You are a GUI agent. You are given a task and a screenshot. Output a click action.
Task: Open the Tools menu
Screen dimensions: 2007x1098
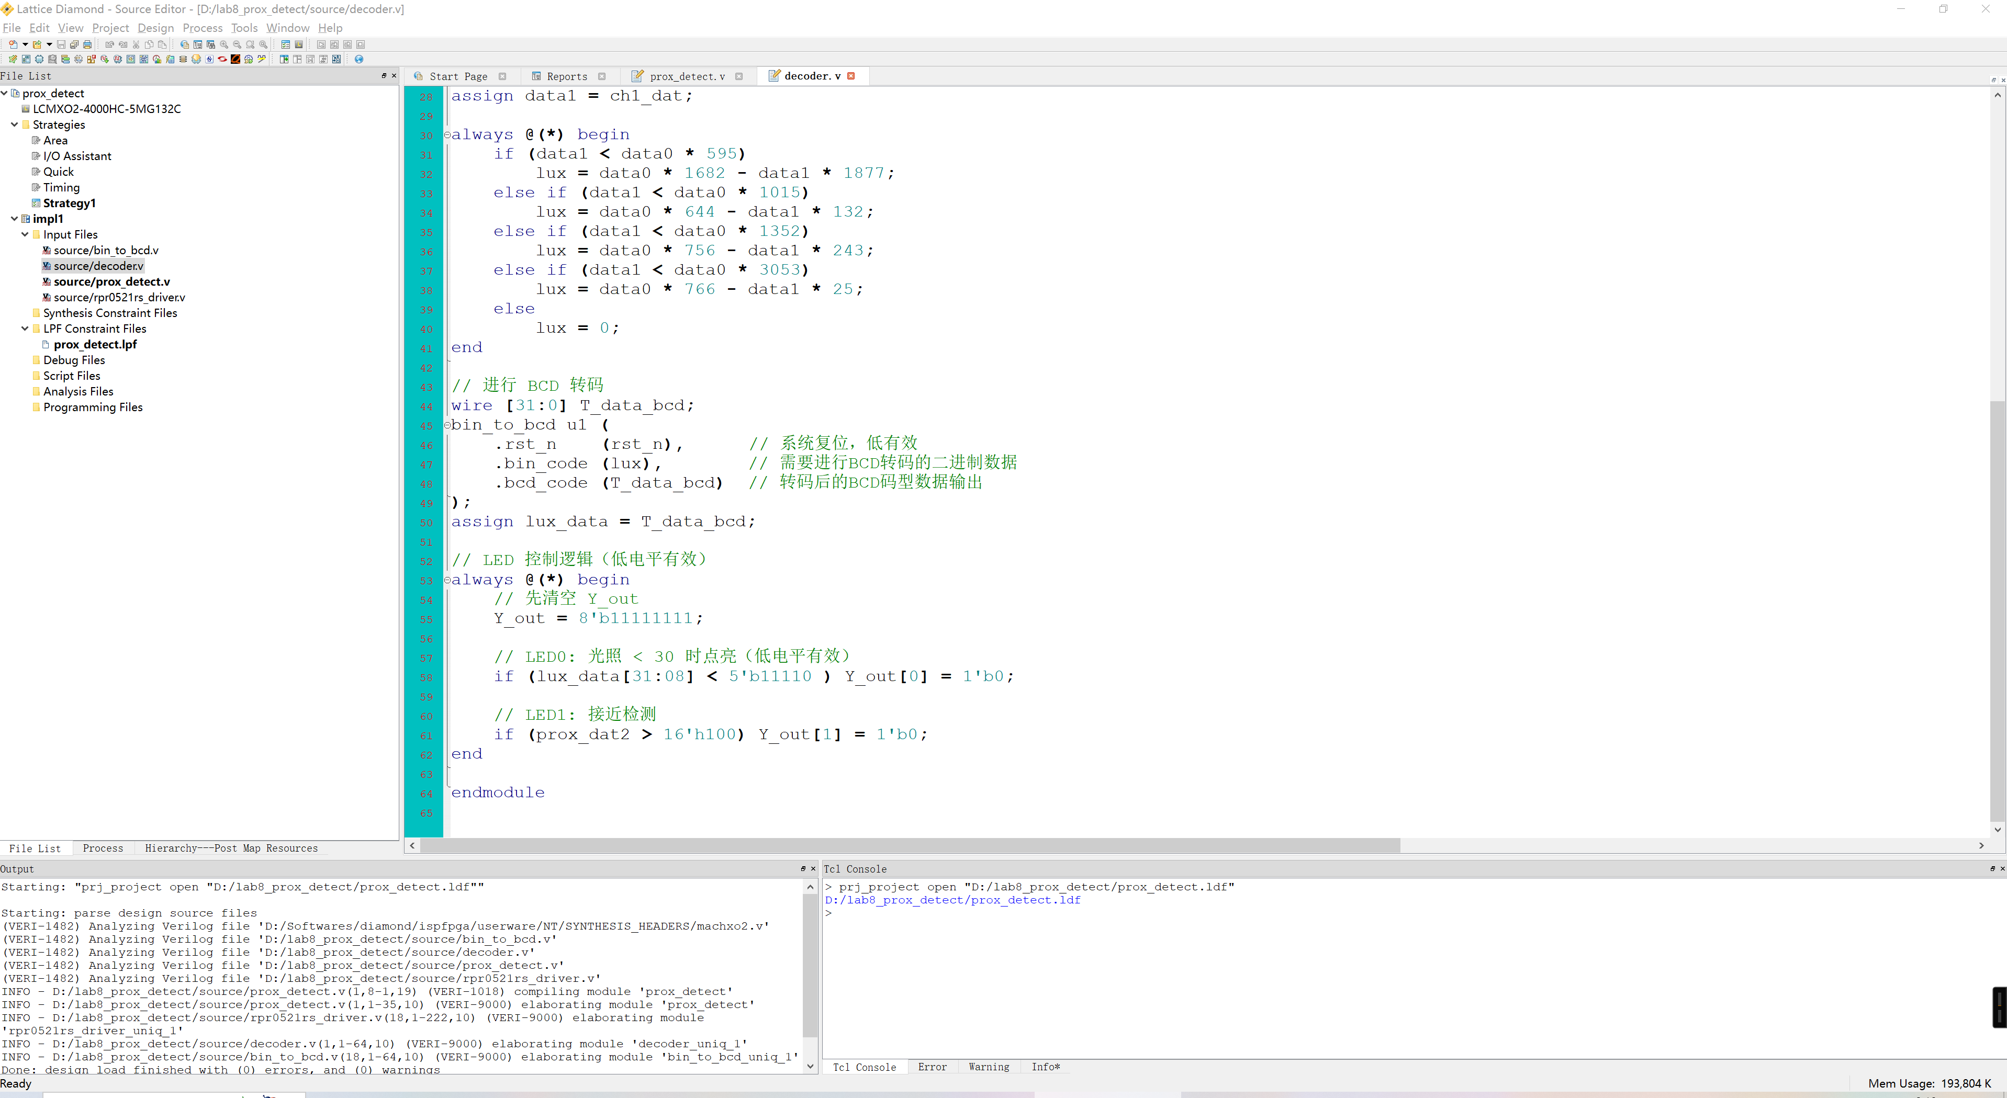point(244,28)
